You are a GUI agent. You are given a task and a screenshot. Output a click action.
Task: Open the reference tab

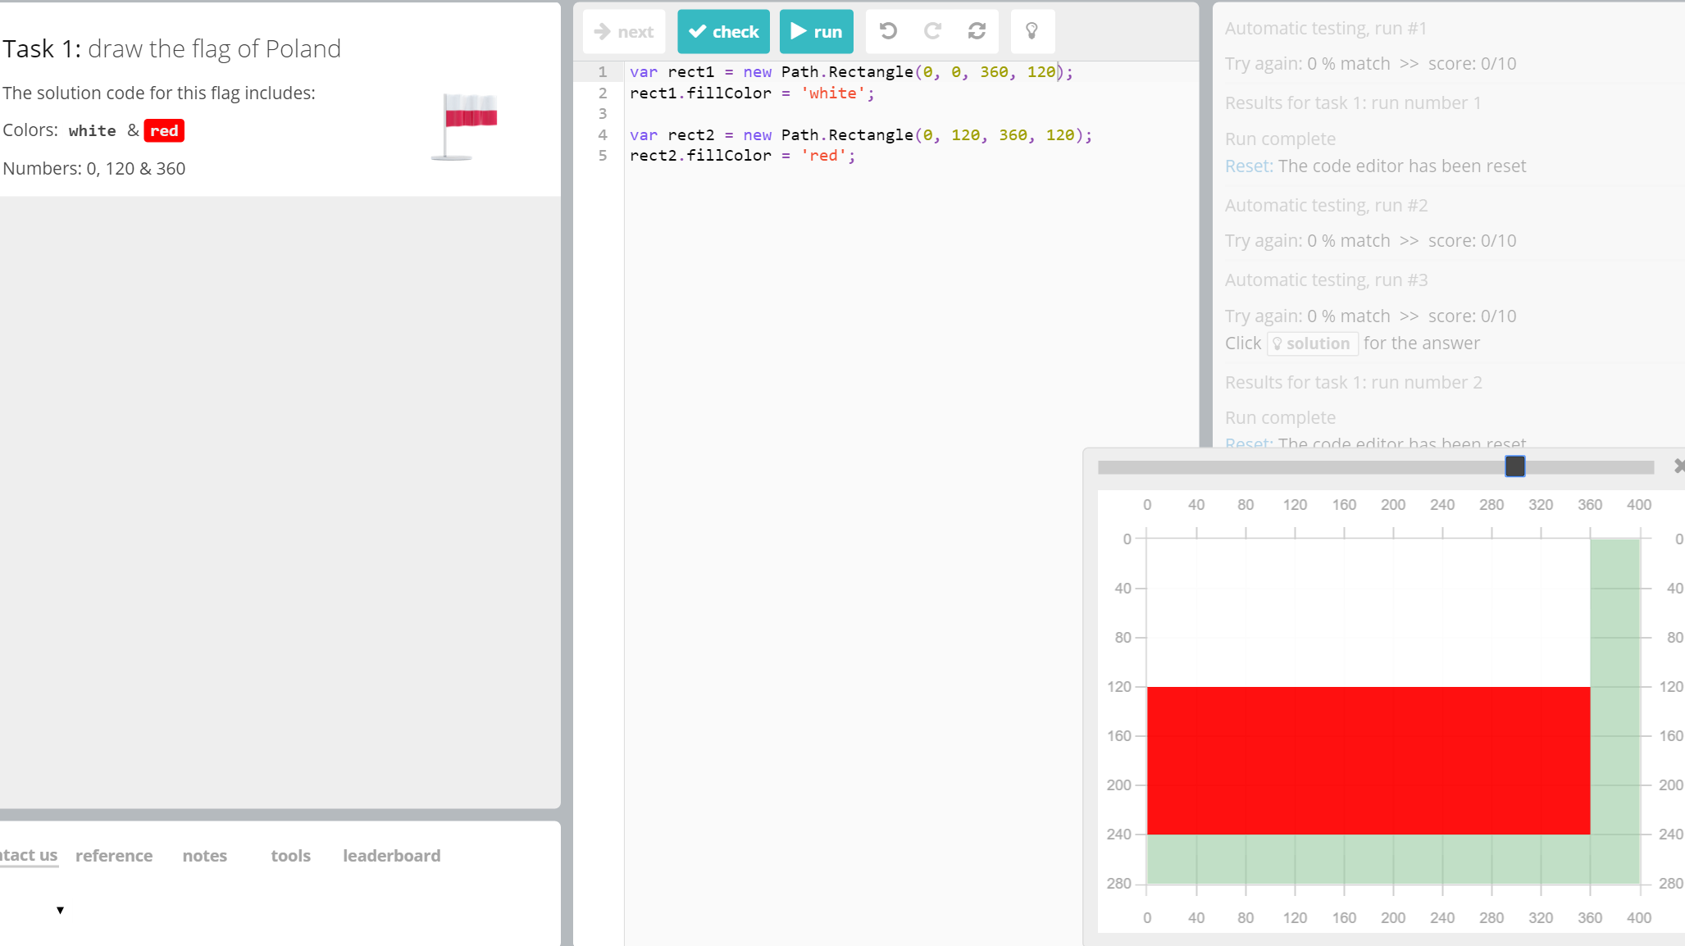coord(114,855)
